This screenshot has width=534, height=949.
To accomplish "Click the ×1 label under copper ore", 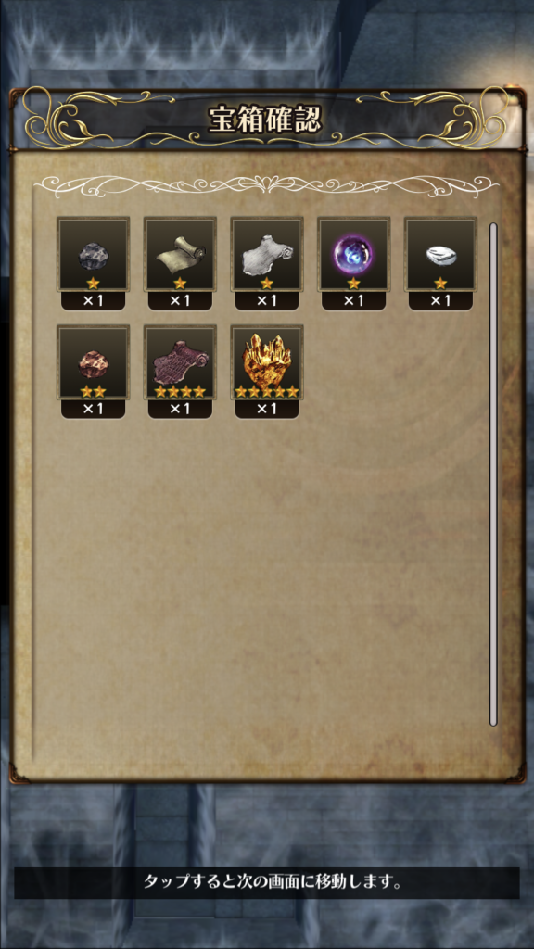I will (93, 409).
